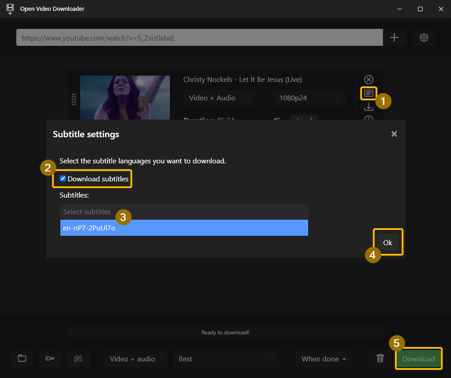The height and width of the screenshot is (378, 451).
Task: Open 1080p24 quality dropdown
Action: coord(309,98)
